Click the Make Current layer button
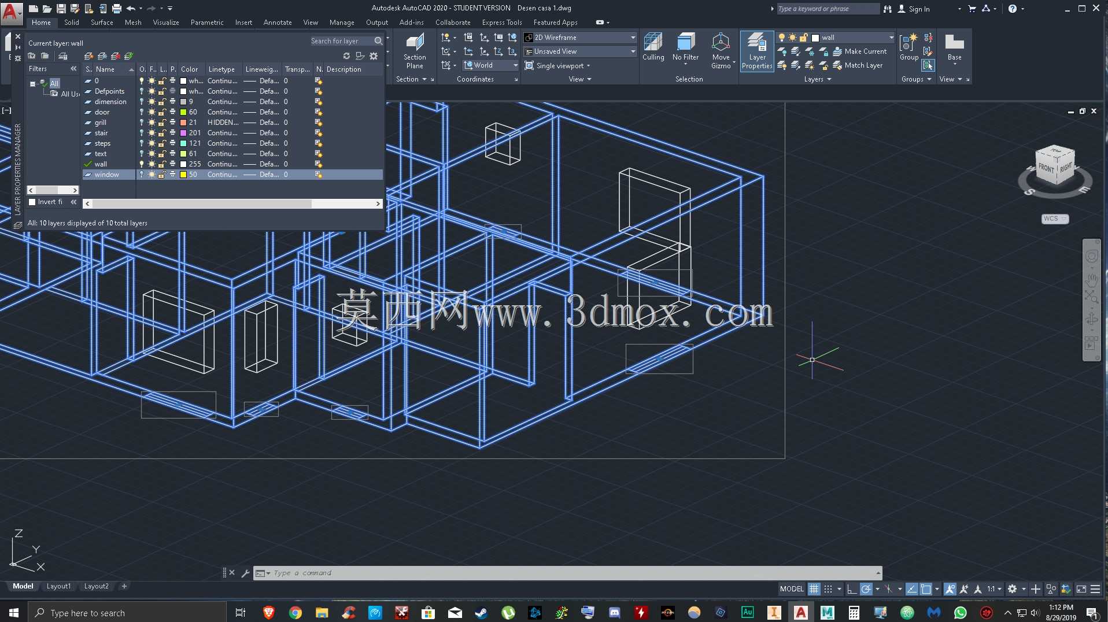 859,51
